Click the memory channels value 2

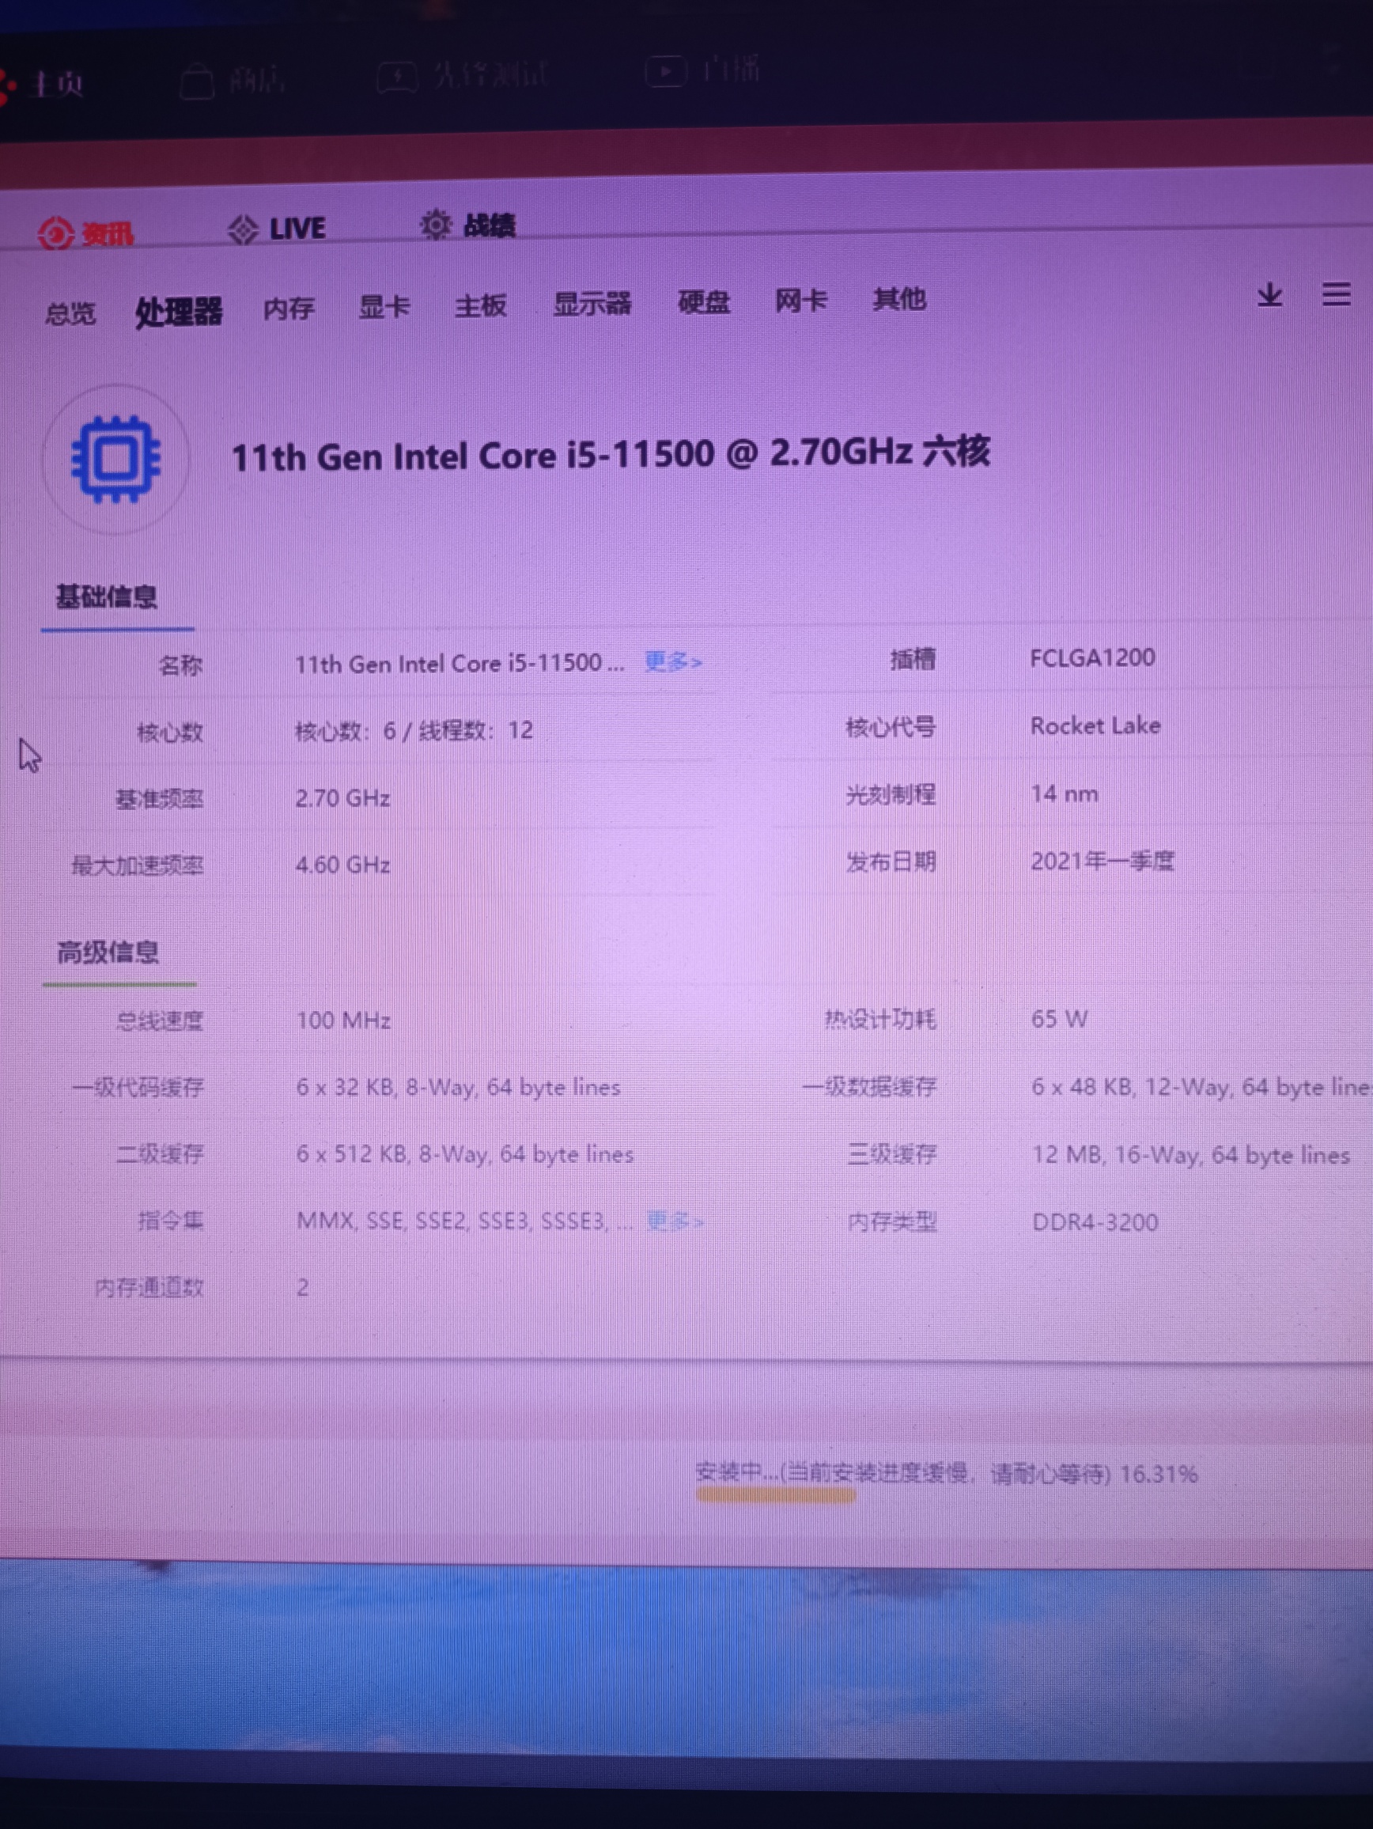(x=303, y=1287)
